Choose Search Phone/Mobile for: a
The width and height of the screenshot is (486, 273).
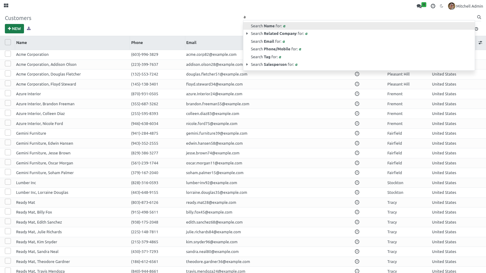(x=359, y=49)
